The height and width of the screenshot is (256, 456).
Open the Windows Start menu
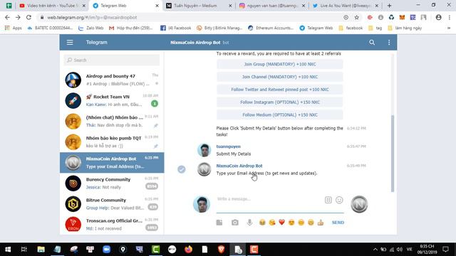click(8, 250)
